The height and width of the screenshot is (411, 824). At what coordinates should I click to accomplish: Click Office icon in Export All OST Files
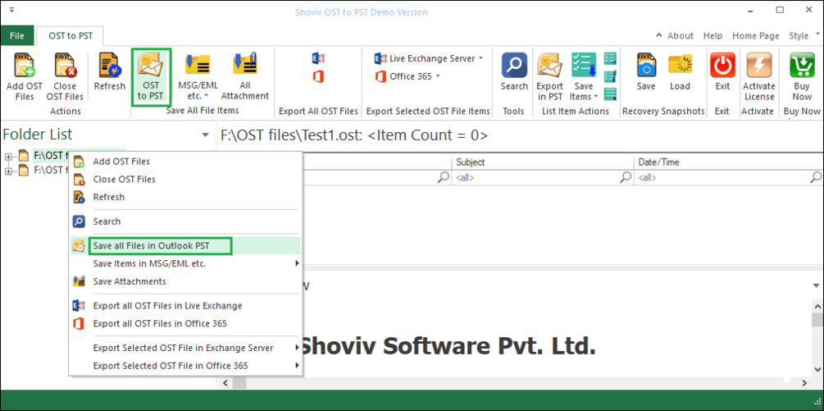[318, 77]
